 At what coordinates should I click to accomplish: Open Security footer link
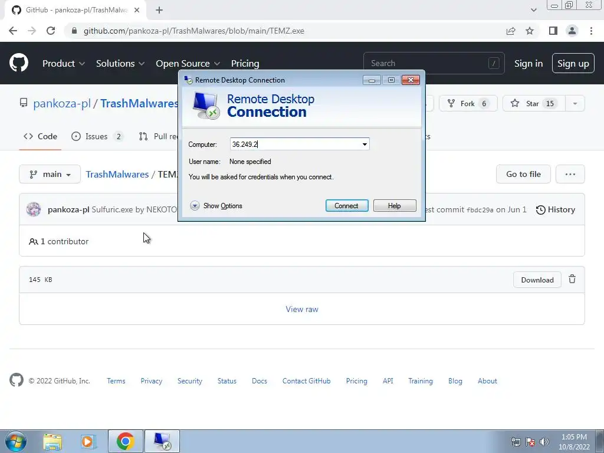coord(189,380)
